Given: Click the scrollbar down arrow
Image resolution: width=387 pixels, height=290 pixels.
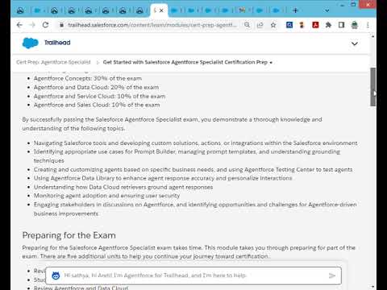Looking at the screenshot, I should click(x=372, y=287).
